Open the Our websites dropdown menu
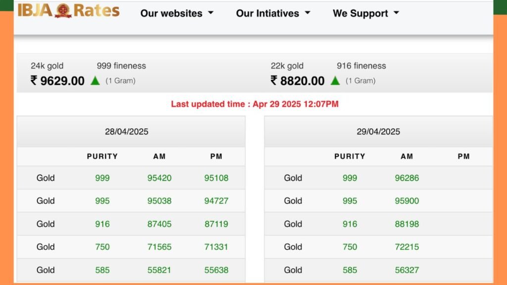 click(x=177, y=13)
